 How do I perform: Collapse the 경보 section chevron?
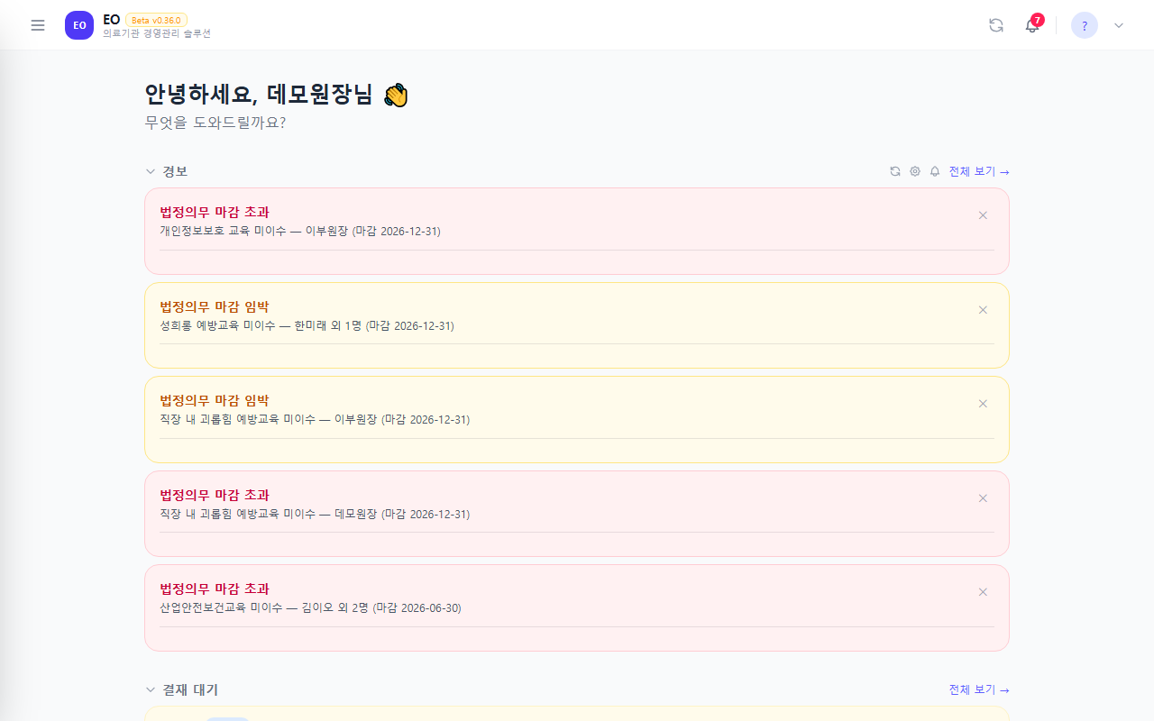tap(151, 171)
